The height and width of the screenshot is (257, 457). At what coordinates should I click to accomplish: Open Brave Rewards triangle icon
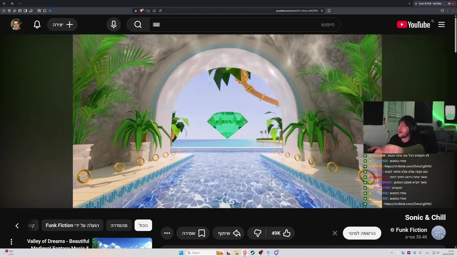[x=136, y=11]
